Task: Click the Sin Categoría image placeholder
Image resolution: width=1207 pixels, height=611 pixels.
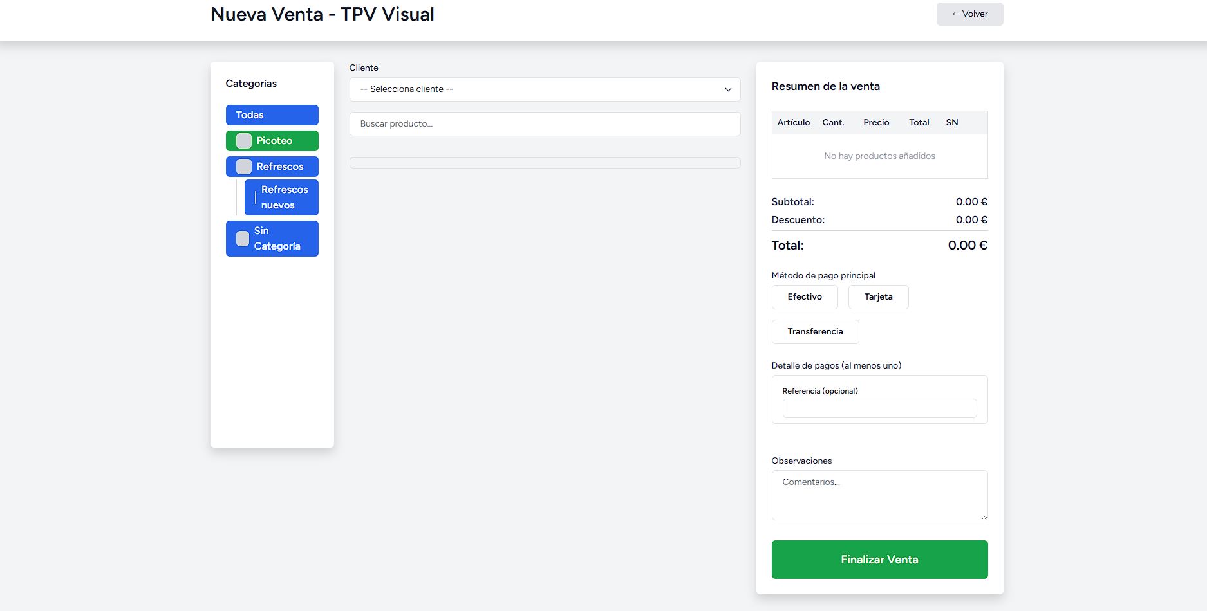Action: point(243,239)
